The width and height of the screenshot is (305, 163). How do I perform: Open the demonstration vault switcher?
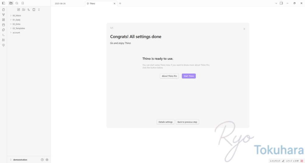pyautogui.click(x=19, y=160)
